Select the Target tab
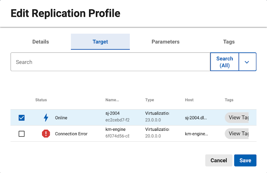This screenshot has height=173, width=267. point(100,42)
